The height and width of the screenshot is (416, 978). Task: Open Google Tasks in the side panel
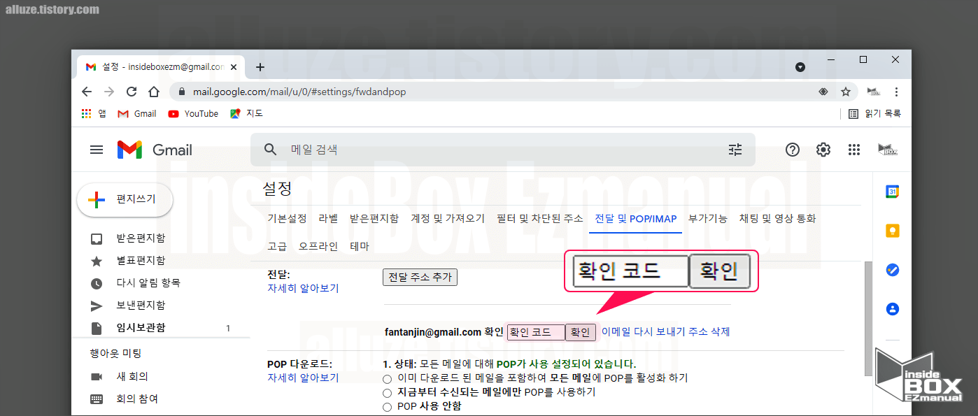[x=892, y=270]
